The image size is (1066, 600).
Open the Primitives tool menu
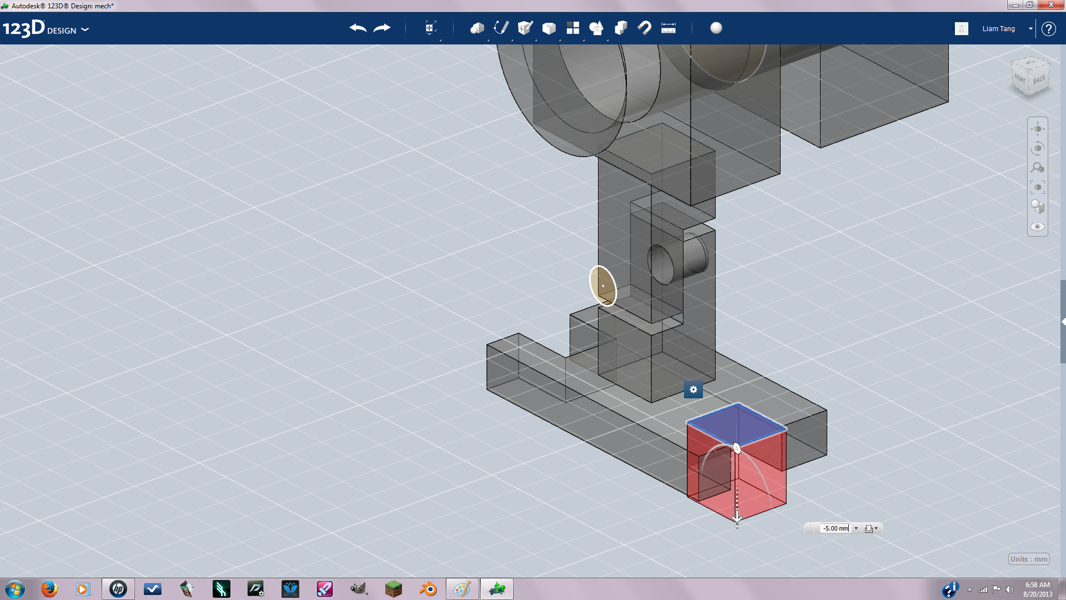click(477, 28)
